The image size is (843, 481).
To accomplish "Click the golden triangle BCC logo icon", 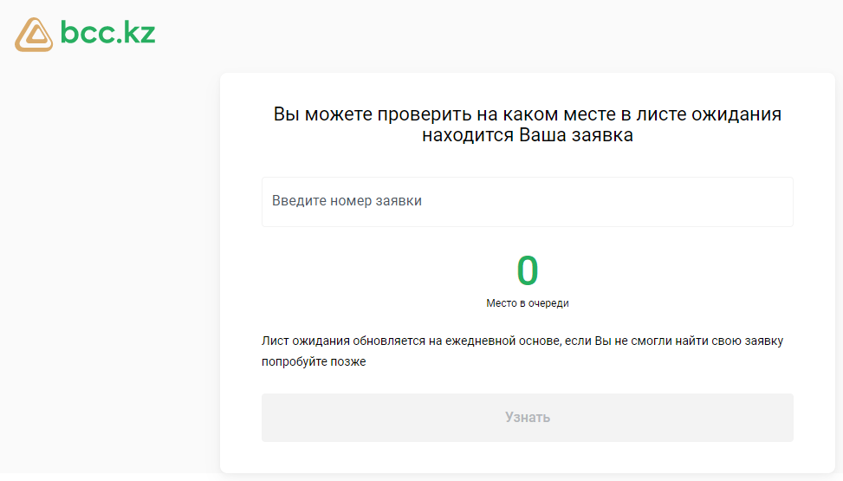I will click(34, 35).
